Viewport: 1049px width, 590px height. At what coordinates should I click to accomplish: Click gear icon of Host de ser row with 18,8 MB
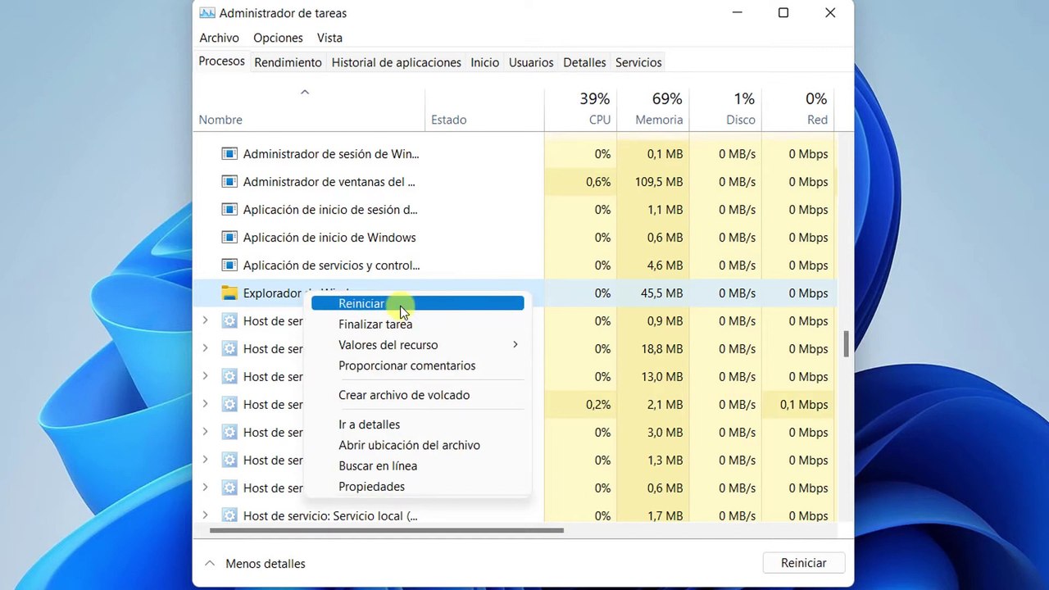point(229,349)
